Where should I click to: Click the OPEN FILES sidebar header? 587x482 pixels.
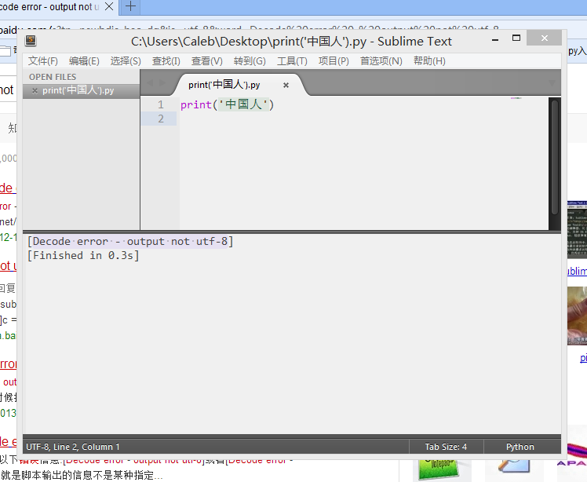(x=53, y=77)
